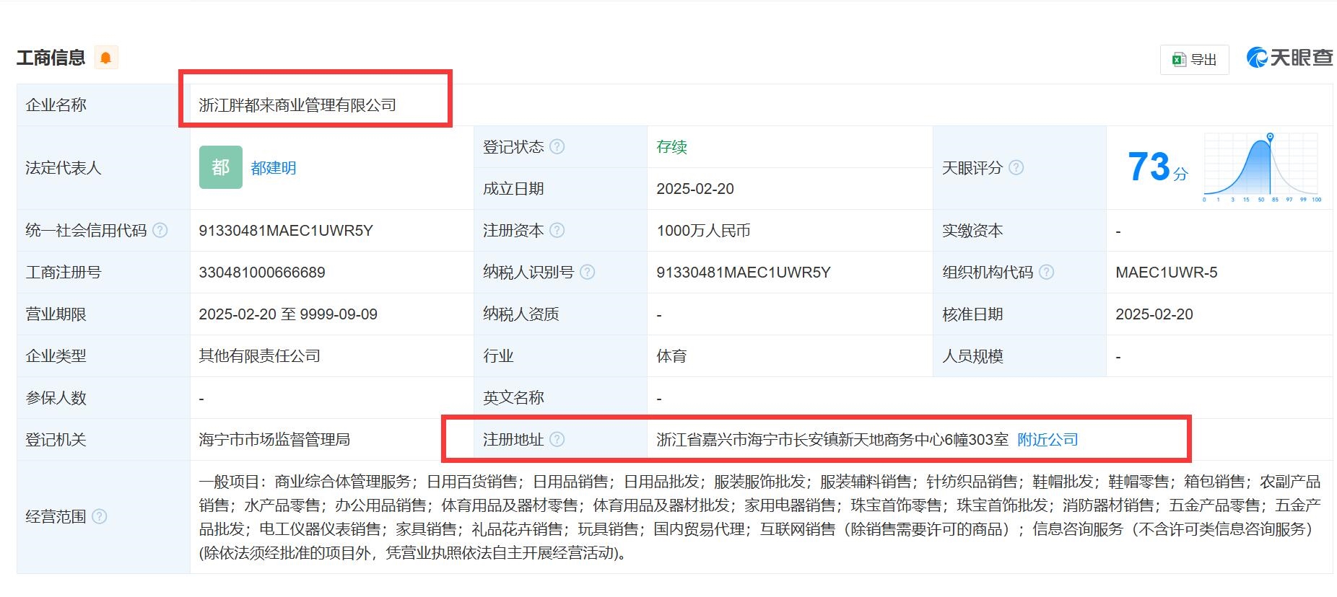Click the 天眼查 logo
Image resolution: width=1337 pixels, height=597 pixels.
pos(1289,58)
